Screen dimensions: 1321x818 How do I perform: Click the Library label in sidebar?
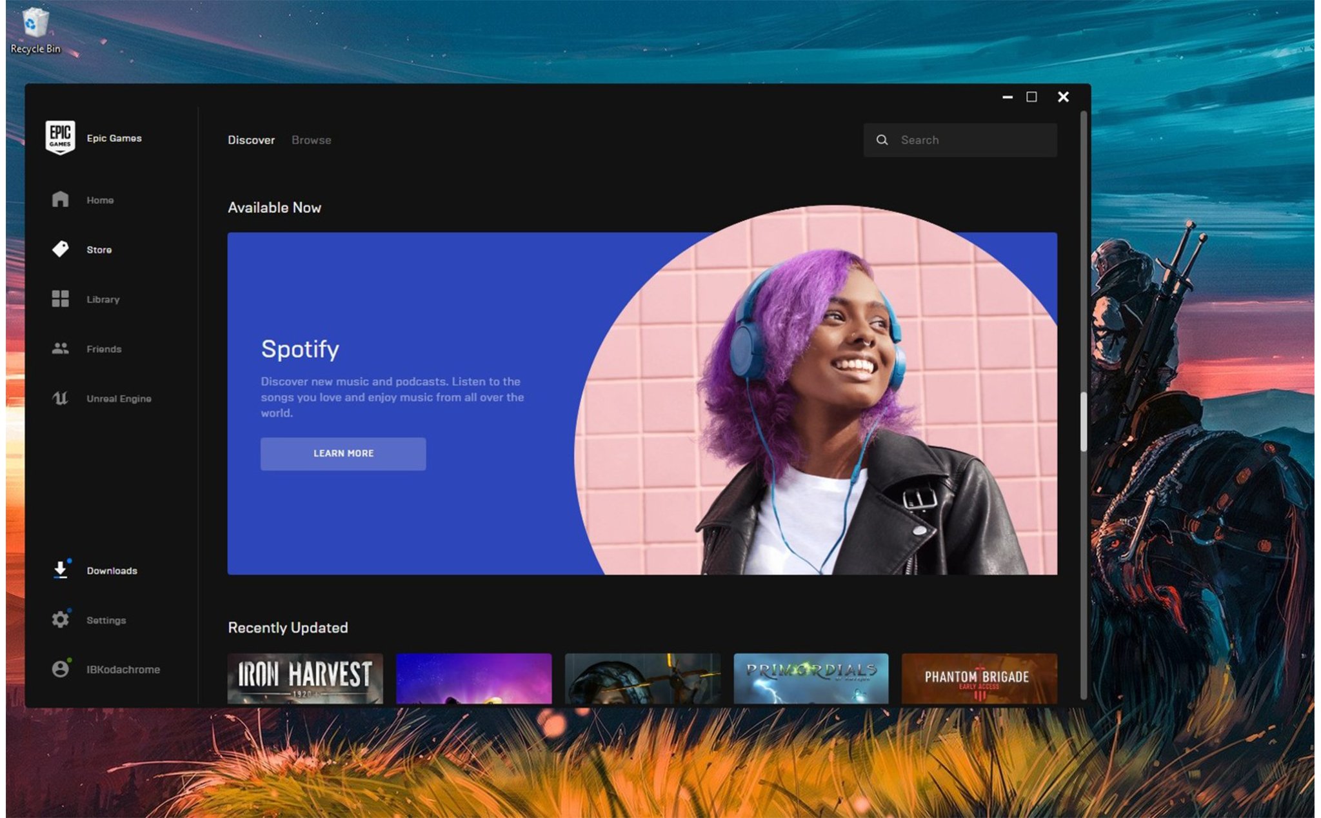[103, 299]
